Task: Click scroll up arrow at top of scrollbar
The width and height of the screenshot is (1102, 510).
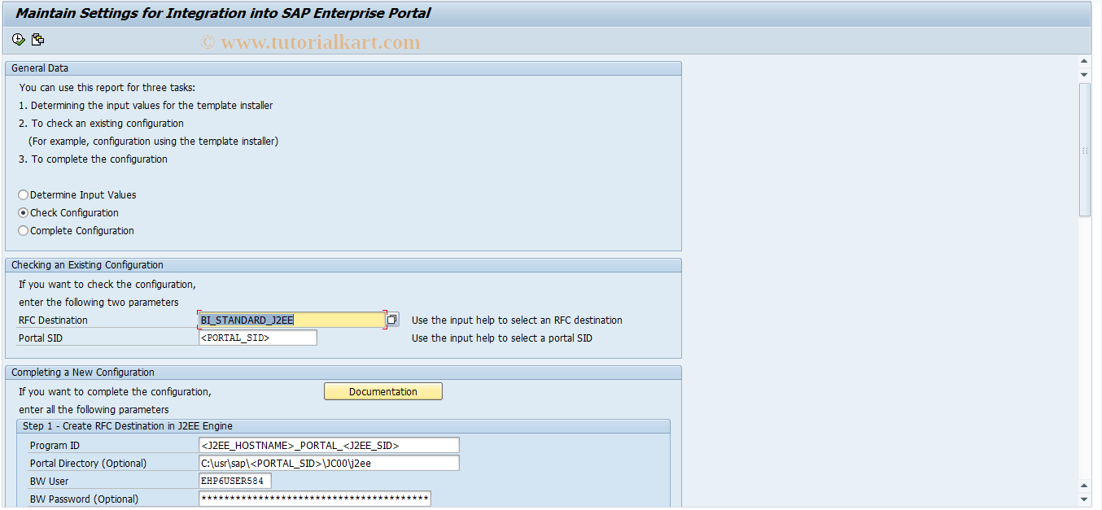Action: point(1084,61)
